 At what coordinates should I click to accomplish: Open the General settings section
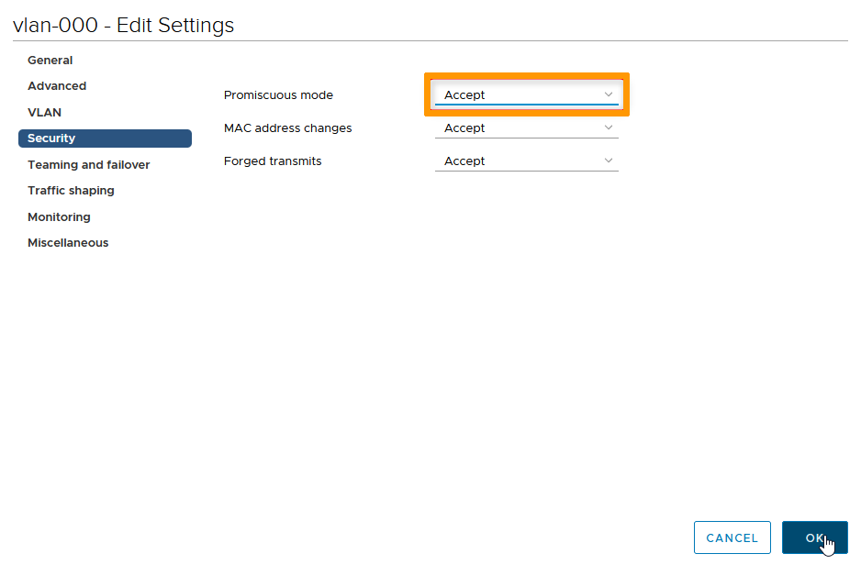tap(50, 61)
